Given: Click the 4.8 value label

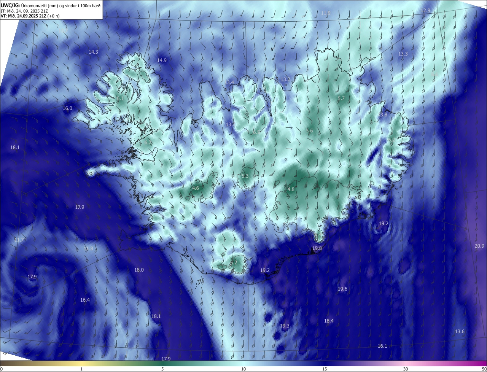Looking at the screenshot, I should [x=291, y=189].
